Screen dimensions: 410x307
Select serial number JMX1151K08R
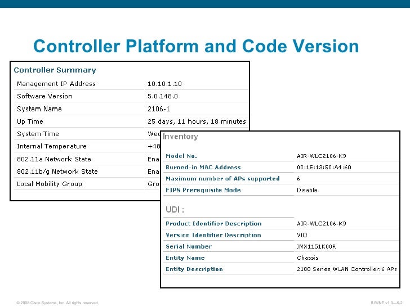click(317, 246)
